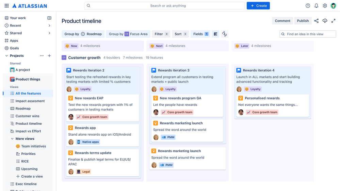This screenshot has height=191, width=340.
Task: Toggle the sidebar collapse panel icon
Action: 49,18
